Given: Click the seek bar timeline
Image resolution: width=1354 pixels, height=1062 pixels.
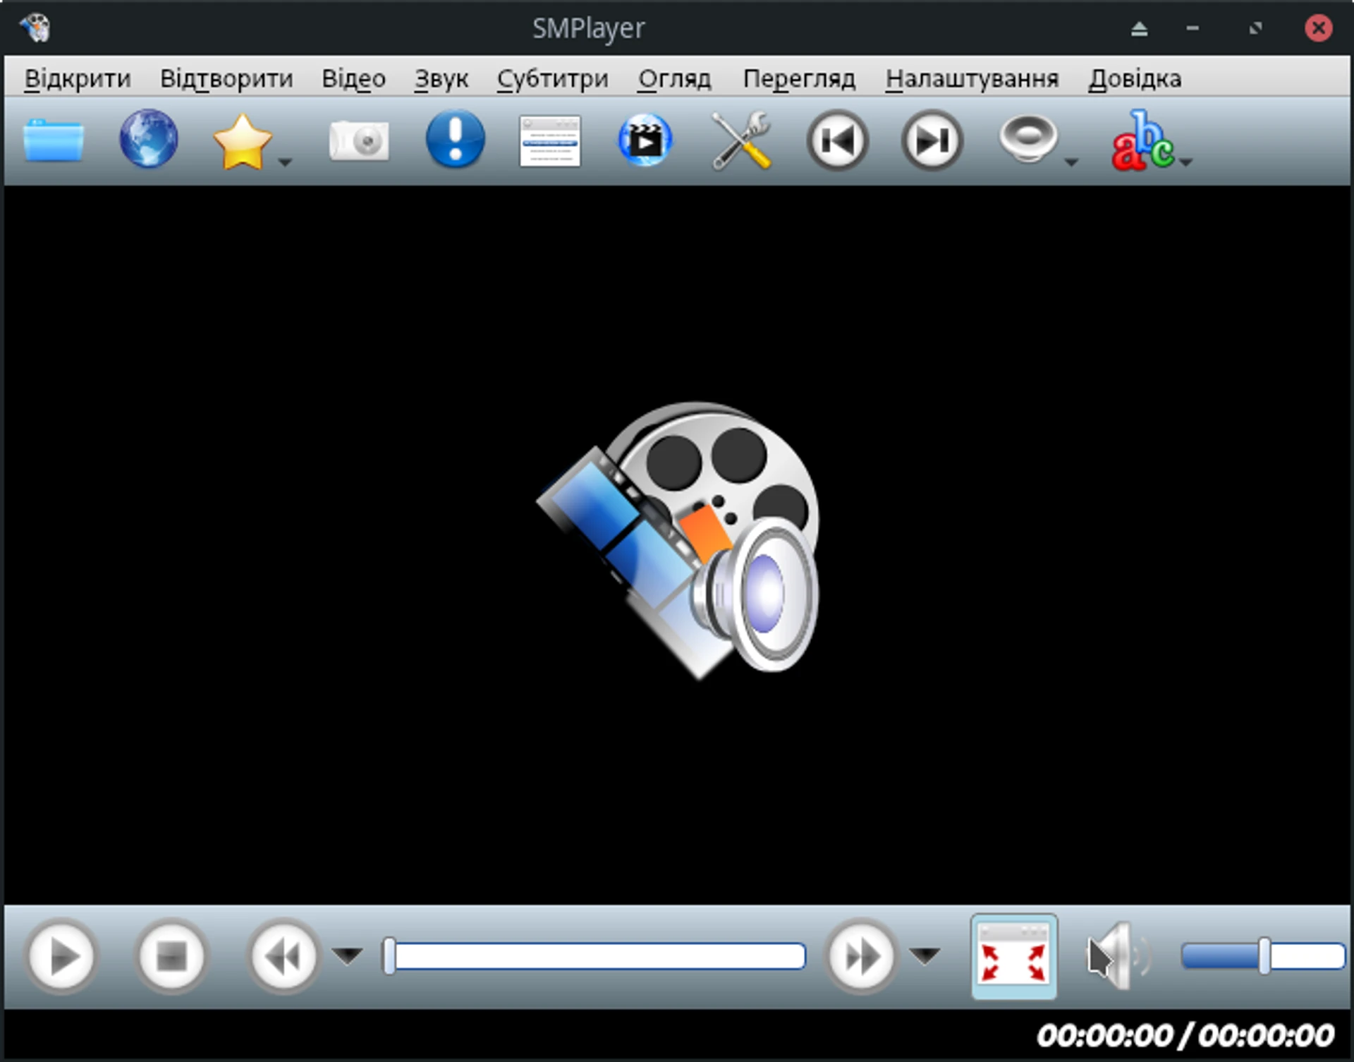Looking at the screenshot, I should [594, 956].
